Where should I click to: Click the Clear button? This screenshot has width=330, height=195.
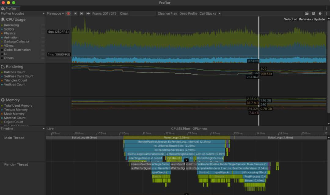tap(124, 13)
